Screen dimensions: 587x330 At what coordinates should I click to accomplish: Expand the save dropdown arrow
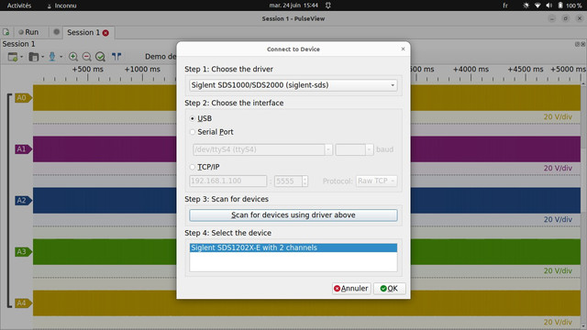pyautogui.click(x=61, y=57)
